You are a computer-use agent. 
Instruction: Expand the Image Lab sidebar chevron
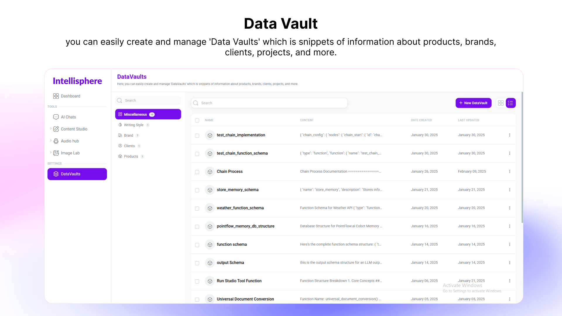coord(51,152)
